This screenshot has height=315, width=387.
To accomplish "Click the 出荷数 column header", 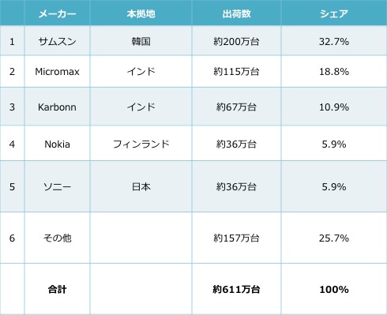I will click(x=236, y=13).
